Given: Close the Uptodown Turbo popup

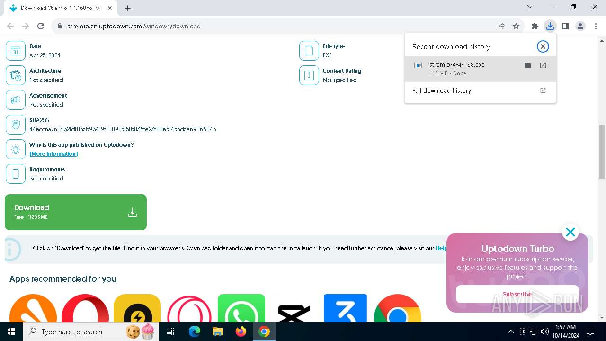Looking at the screenshot, I should (570, 232).
